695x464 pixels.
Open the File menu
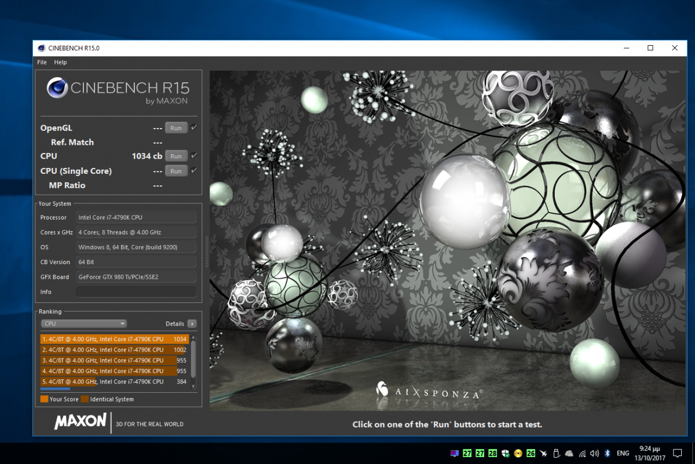pyautogui.click(x=42, y=62)
